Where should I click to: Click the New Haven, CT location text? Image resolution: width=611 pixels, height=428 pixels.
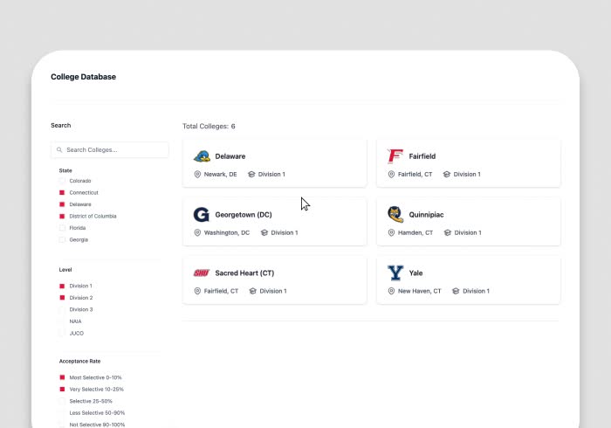coord(420,291)
